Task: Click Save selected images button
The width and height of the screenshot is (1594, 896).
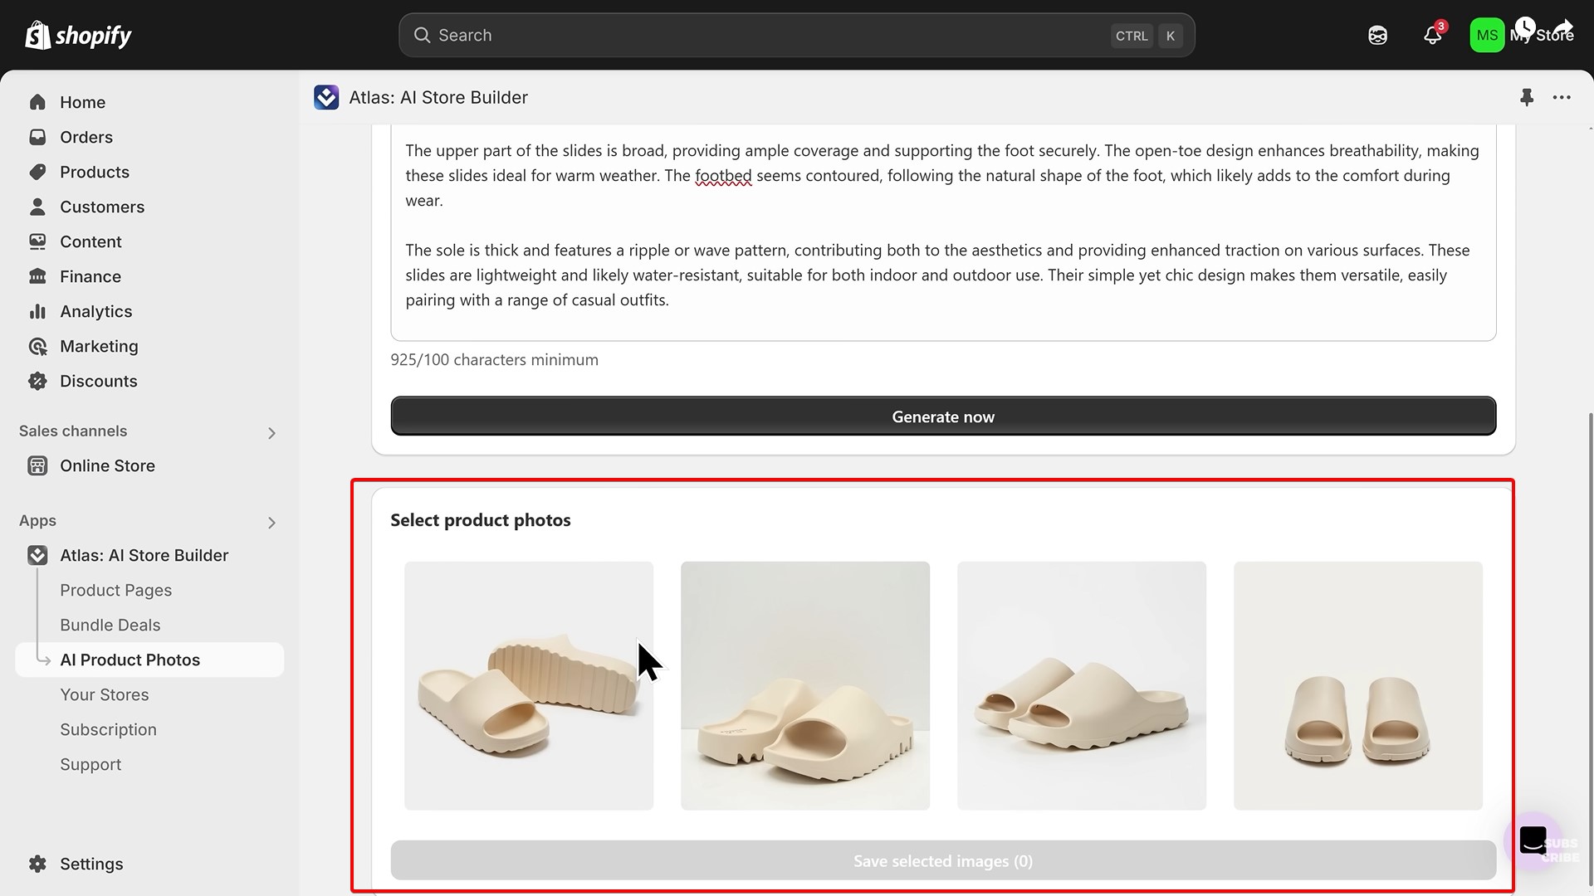Action: coord(942,861)
